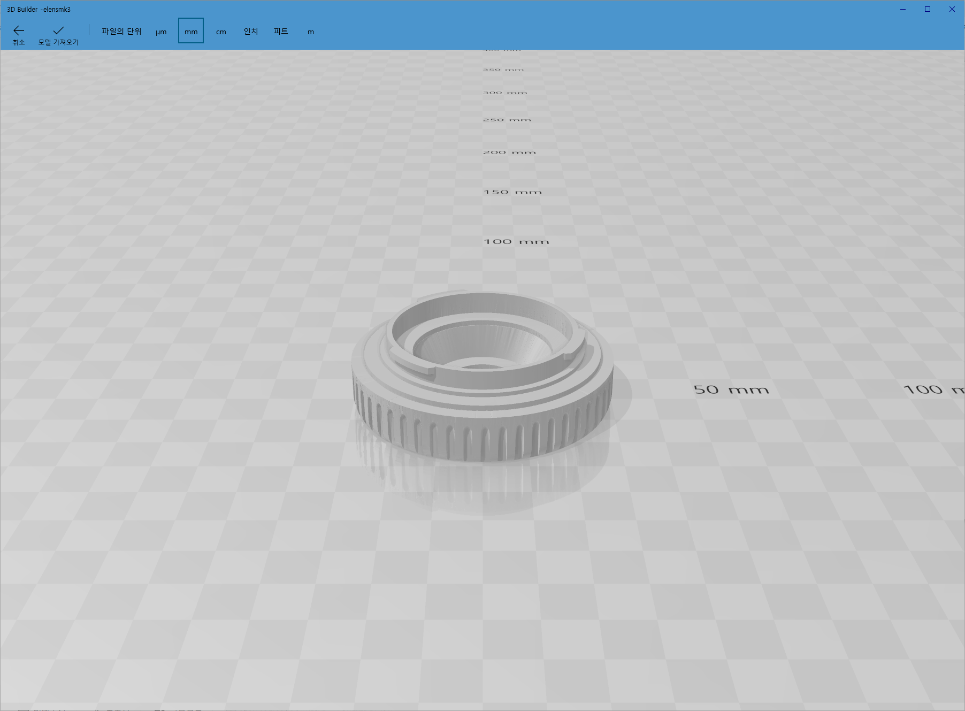The height and width of the screenshot is (711, 965).
Task: Click the 파일의 단위 label
Action: (x=121, y=32)
